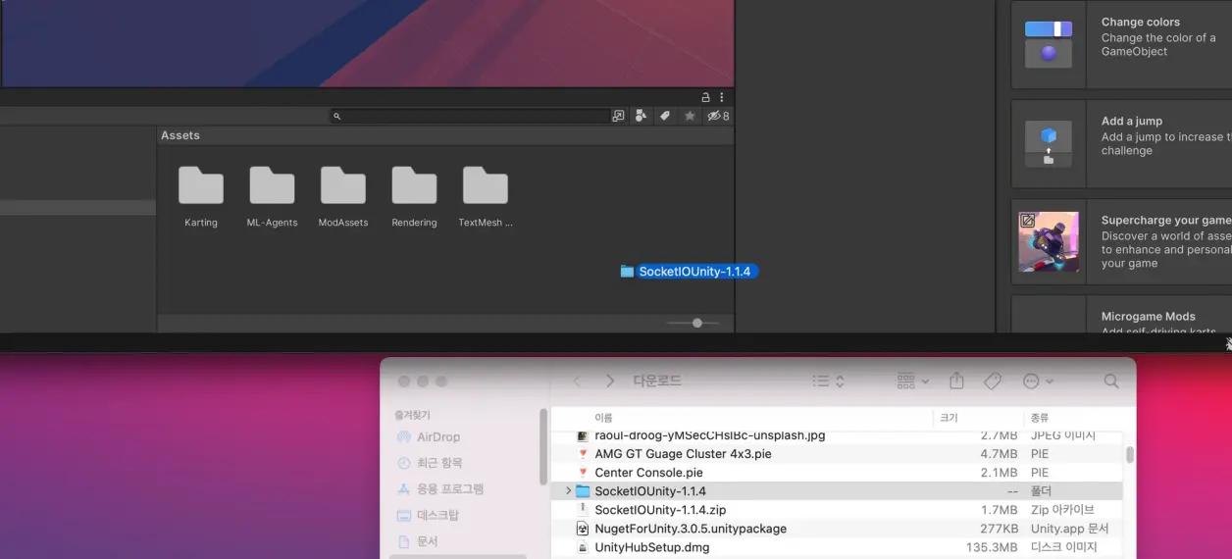Change Finder list view mode control
The height and width of the screenshot is (559, 1232).
pyautogui.click(x=829, y=381)
